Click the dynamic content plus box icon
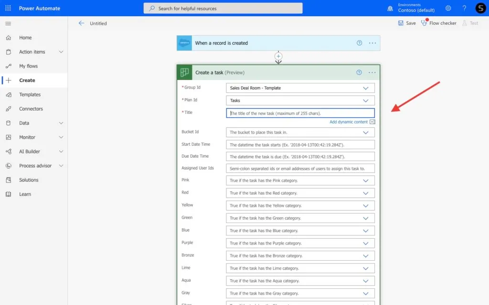The width and height of the screenshot is (489, 305). tap(372, 122)
